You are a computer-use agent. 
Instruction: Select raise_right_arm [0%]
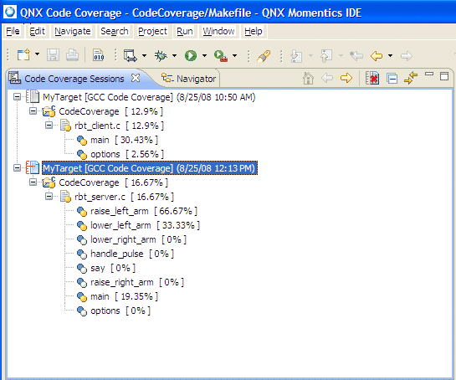tap(137, 282)
